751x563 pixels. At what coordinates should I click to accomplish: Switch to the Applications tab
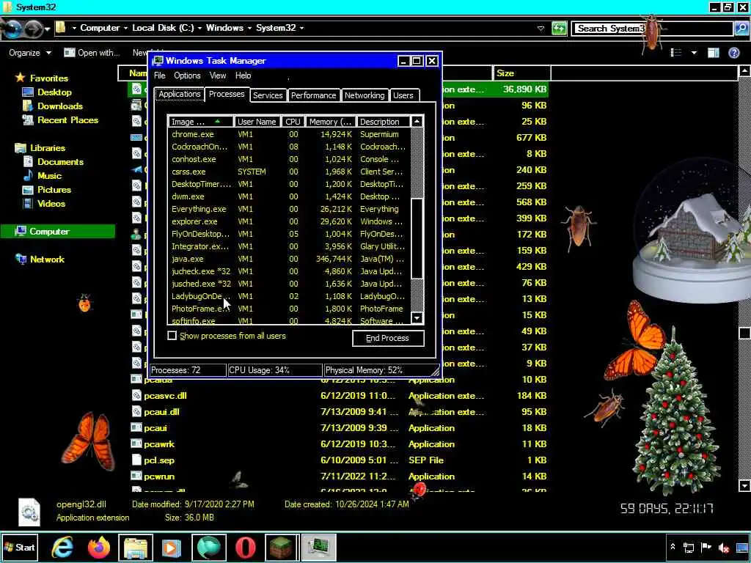tap(180, 95)
